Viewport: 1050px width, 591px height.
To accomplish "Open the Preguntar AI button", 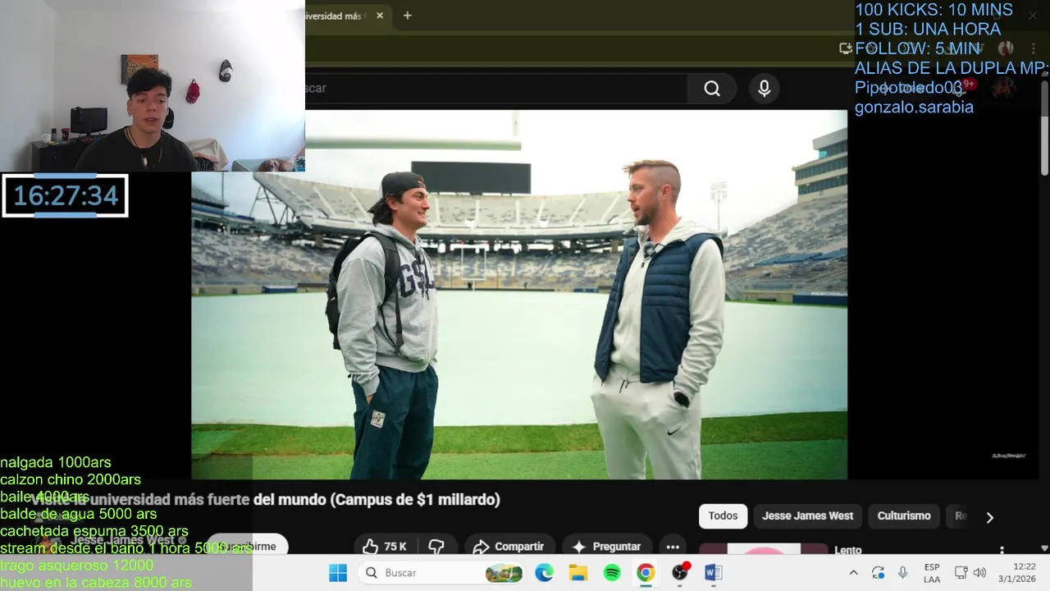I will [606, 547].
